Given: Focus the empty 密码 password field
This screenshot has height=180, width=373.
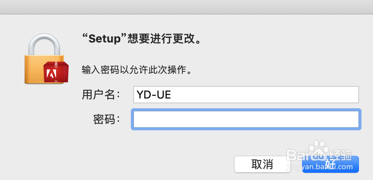Looking at the screenshot, I should tap(246, 119).
